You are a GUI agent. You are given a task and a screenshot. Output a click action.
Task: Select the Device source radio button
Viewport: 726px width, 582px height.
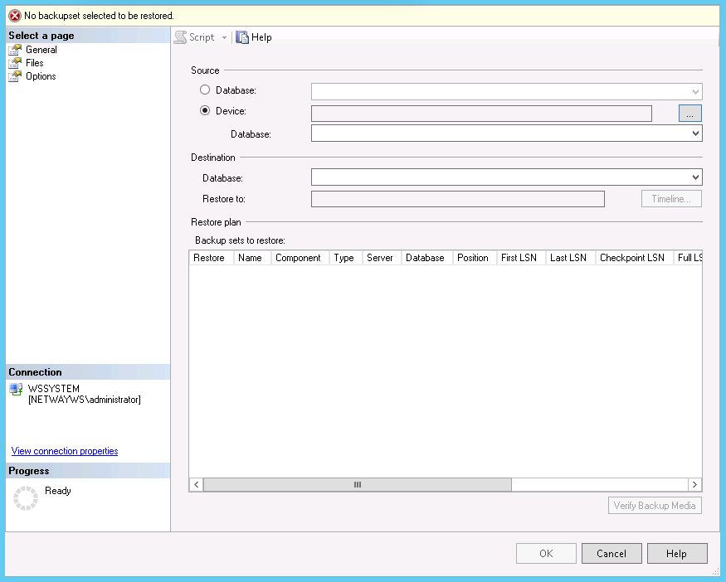tap(205, 111)
